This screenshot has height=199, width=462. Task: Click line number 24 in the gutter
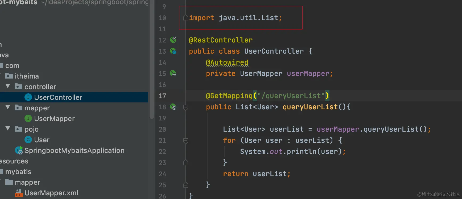point(162,174)
